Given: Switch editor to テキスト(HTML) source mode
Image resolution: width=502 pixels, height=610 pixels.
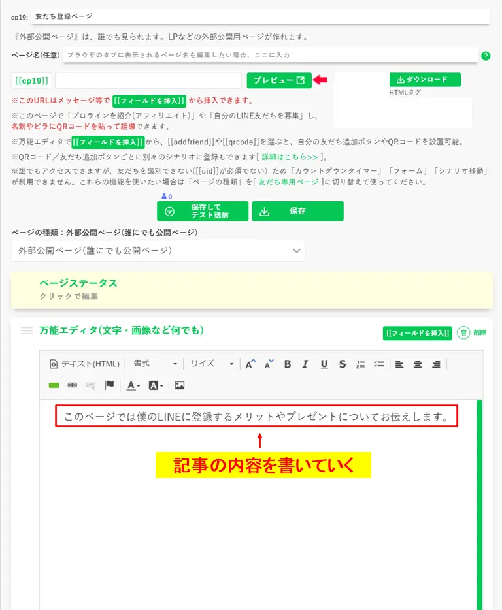Looking at the screenshot, I should pyautogui.click(x=84, y=364).
